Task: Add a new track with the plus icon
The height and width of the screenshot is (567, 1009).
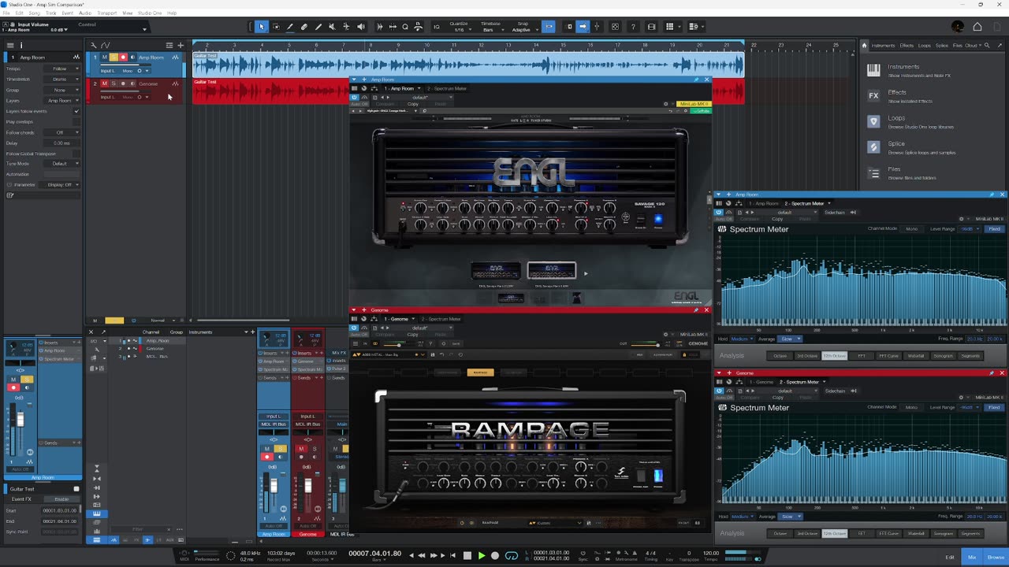Action: [181, 45]
